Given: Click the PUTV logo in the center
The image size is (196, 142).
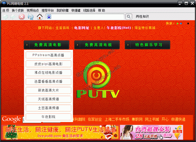Looking at the screenshot, I should pos(98,80).
